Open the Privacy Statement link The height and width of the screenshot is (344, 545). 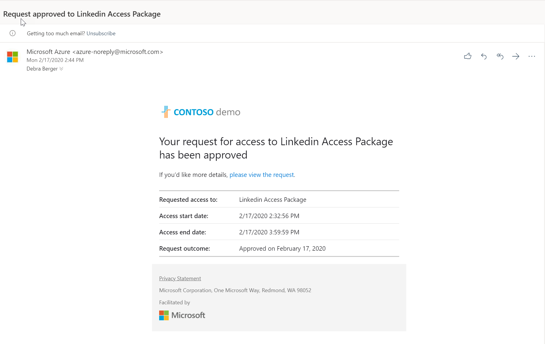click(x=180, y=279)
